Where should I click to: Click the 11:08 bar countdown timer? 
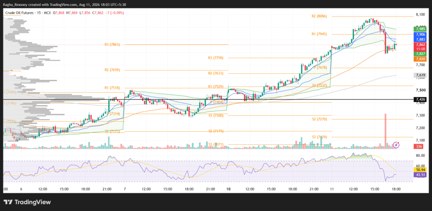pos(421,49)
